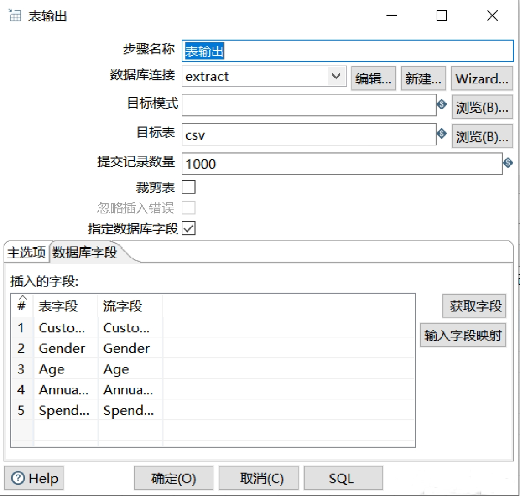Screen dimensions: 520x496
Task: Click the 获取字段 button
Action: [474, 306]
